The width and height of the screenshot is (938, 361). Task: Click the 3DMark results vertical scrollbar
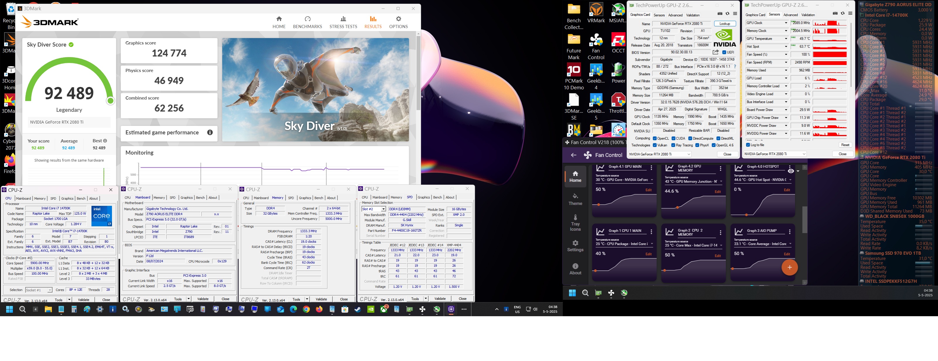[x=418, y=73]
